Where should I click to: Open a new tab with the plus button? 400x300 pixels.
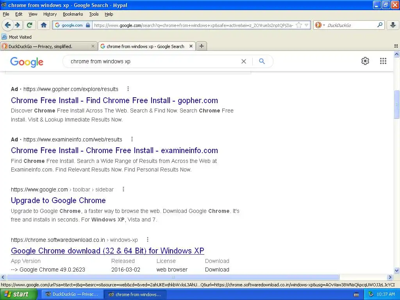coord(202,46)
